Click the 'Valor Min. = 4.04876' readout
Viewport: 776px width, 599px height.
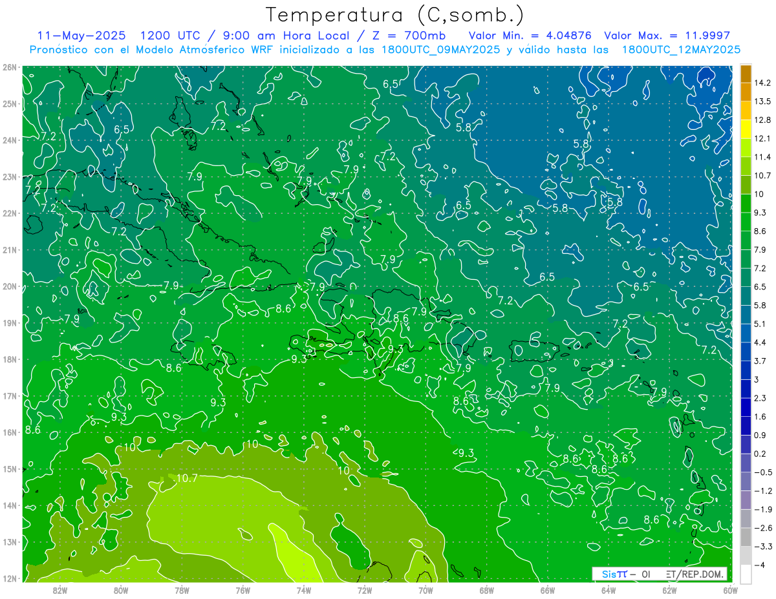click(x=531, y=36)
